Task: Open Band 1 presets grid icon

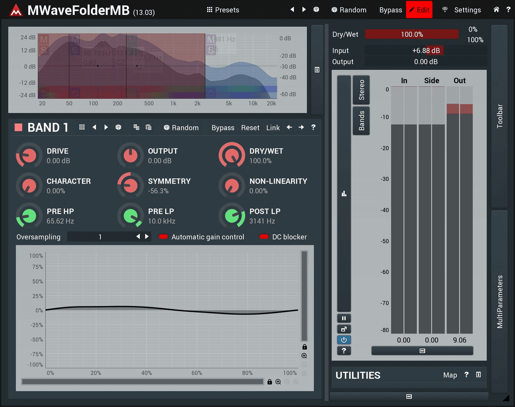Action: click(x=82, y=127)
